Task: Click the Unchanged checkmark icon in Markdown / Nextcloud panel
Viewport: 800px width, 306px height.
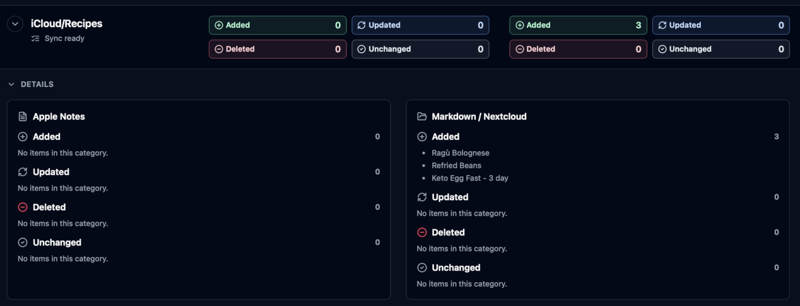Action: 422,268
